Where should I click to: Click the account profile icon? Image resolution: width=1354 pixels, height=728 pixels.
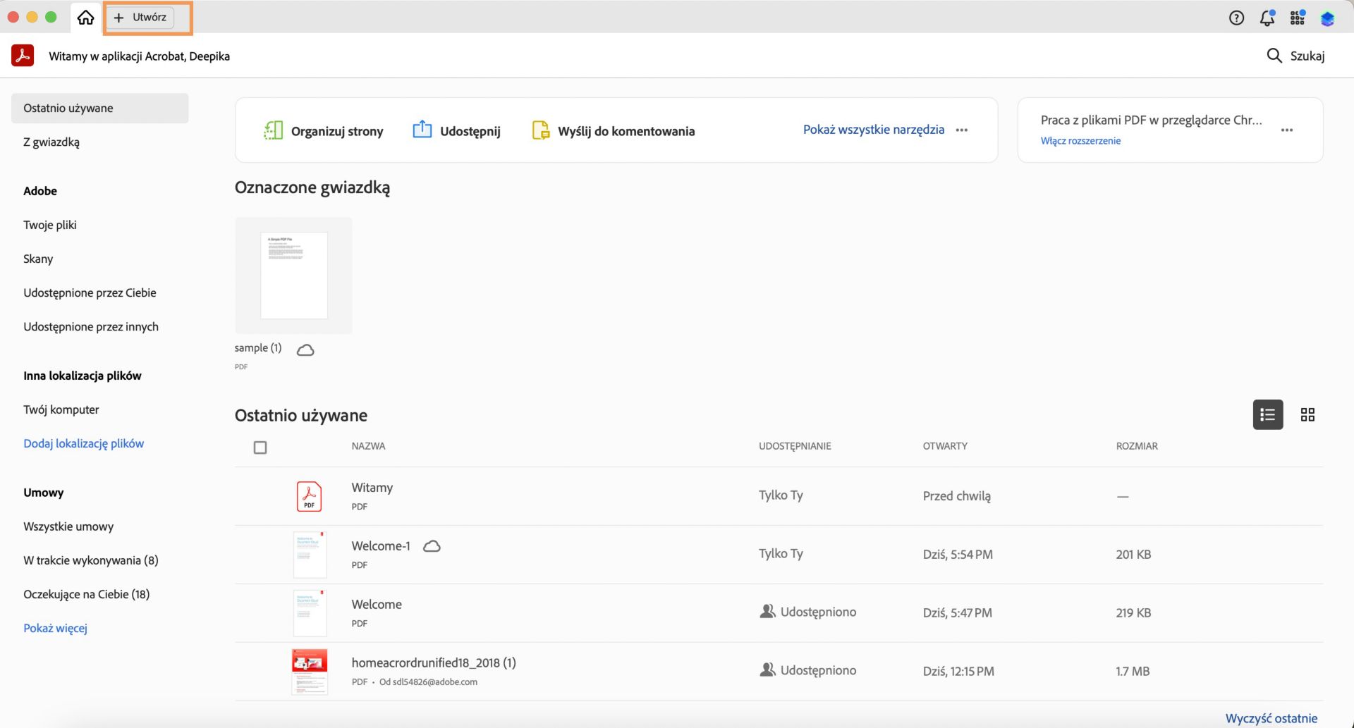pyautogui.click(x=1327, y=18)
